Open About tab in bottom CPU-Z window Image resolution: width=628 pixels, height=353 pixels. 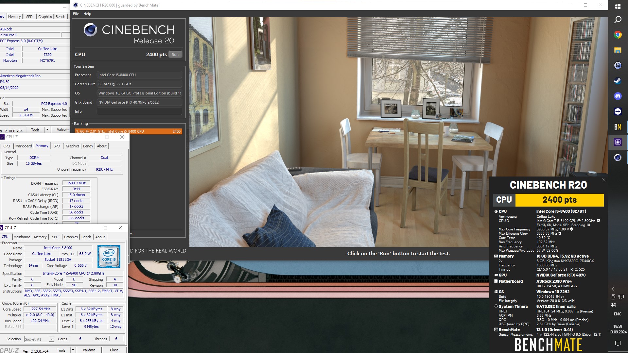point(100,237)
